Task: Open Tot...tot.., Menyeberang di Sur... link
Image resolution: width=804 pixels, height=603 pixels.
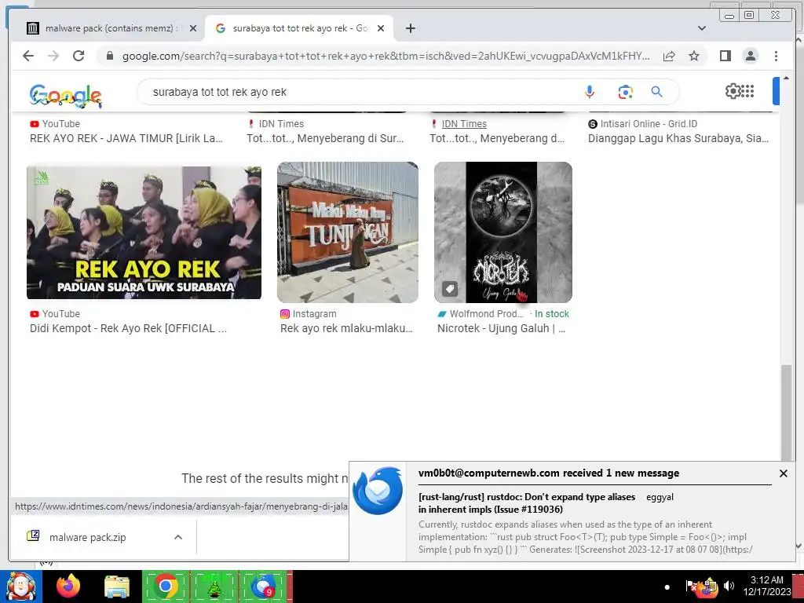Action: pos(325,138)
